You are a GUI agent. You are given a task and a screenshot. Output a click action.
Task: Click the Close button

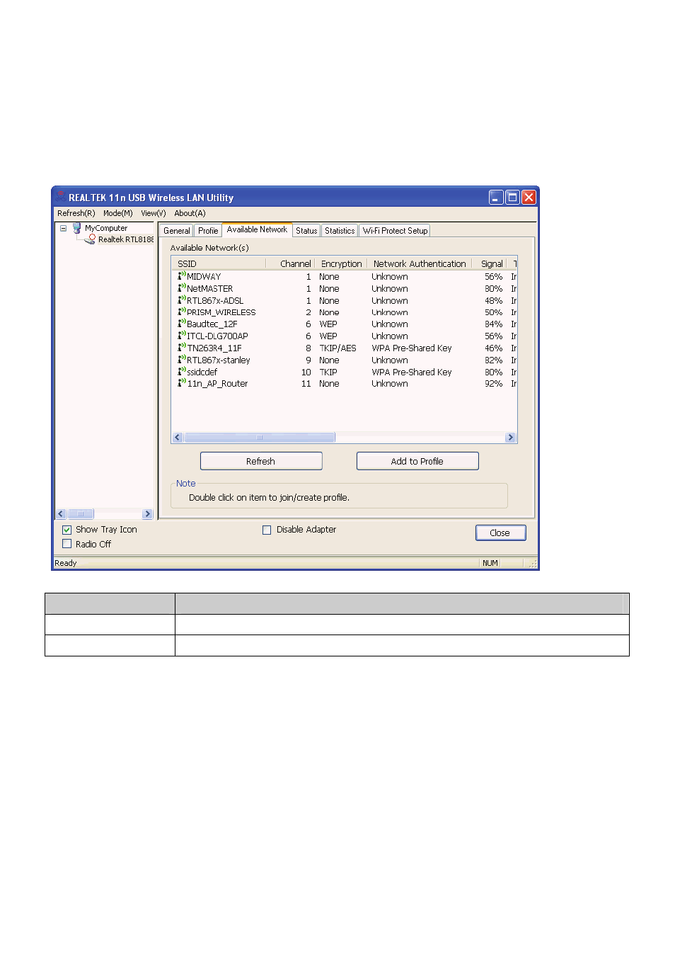click(x=500, y=533)
